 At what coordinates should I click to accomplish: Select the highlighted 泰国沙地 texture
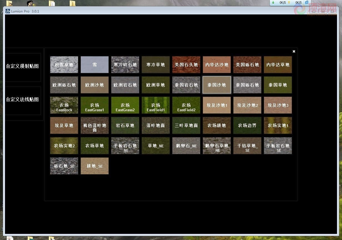pos(217,85)
